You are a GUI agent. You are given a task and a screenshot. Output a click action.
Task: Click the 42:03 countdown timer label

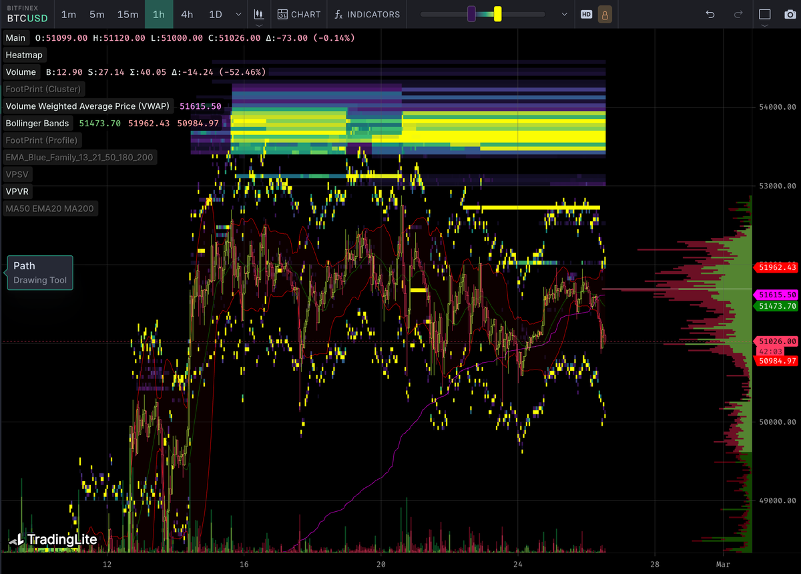(x=770, y=351)
